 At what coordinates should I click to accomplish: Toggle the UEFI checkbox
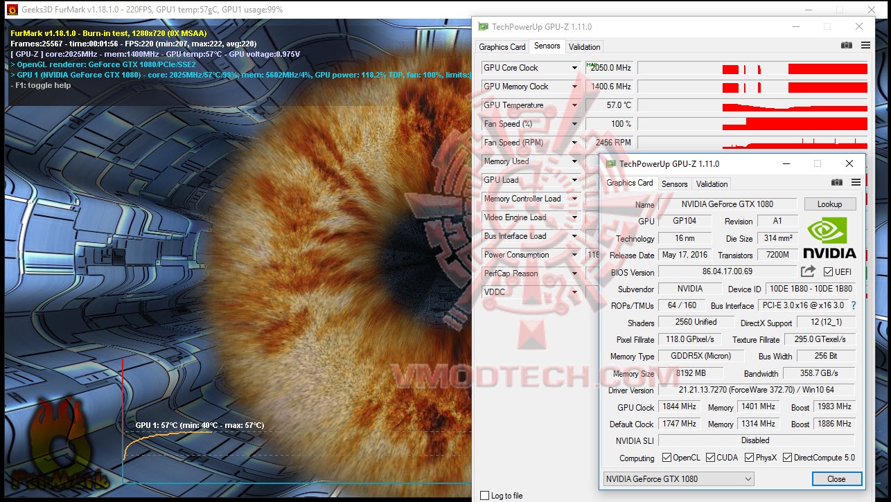[x=828, y=272]
